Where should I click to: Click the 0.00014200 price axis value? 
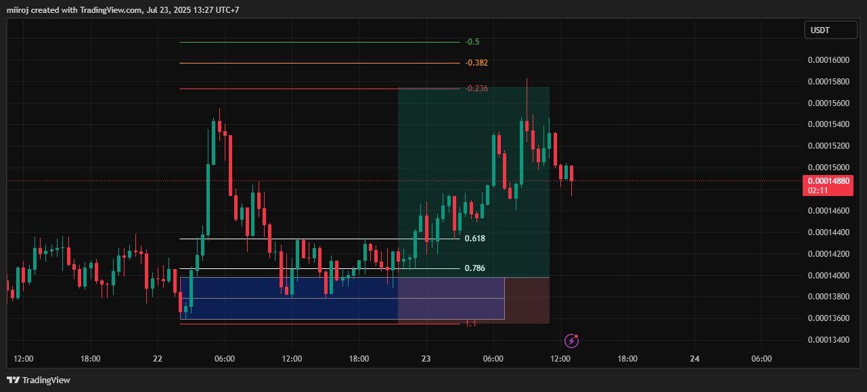[x=829, y=254]
